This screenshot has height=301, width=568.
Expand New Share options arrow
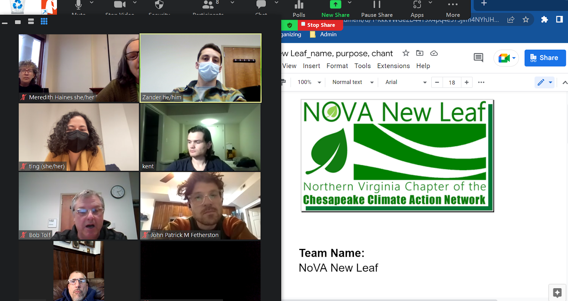[350, 2]
